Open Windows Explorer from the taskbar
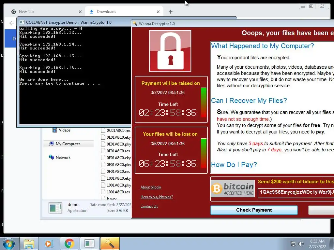 29,243
